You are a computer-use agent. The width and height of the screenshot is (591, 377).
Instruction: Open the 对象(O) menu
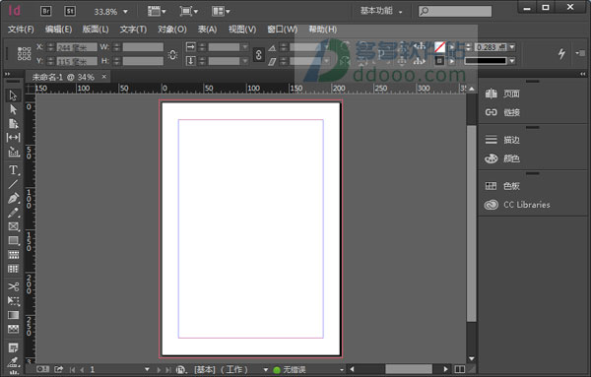[172, 30]
